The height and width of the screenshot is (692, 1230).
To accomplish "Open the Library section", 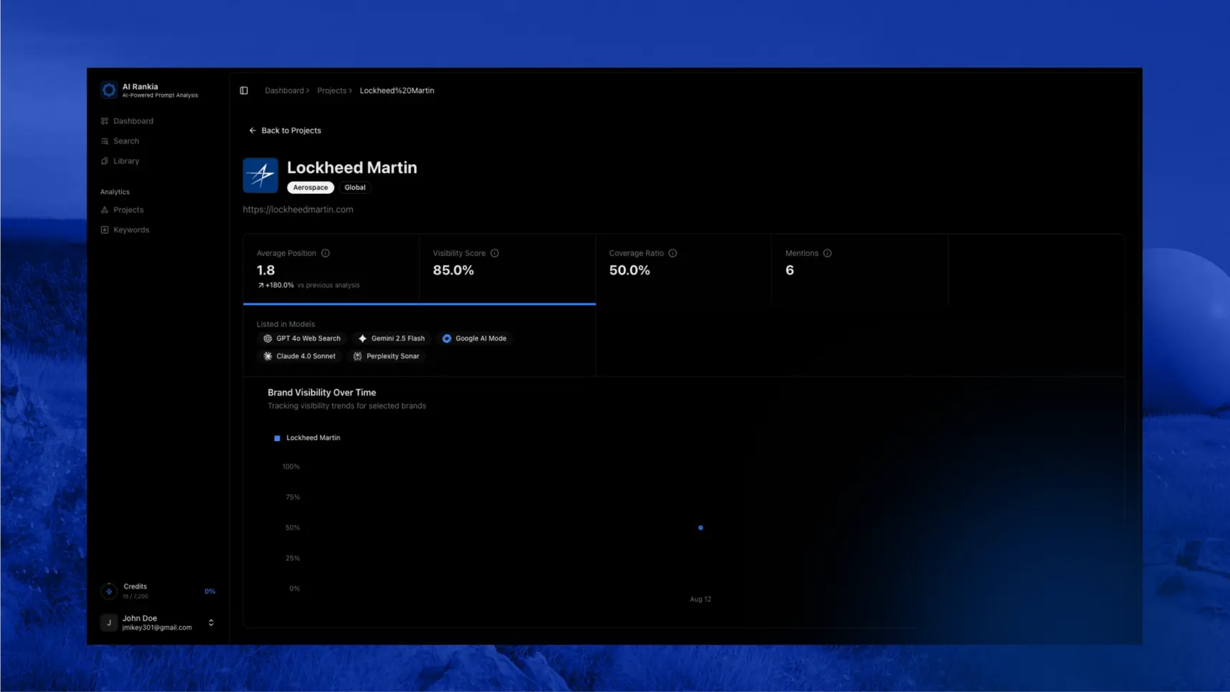I will 127,161.
